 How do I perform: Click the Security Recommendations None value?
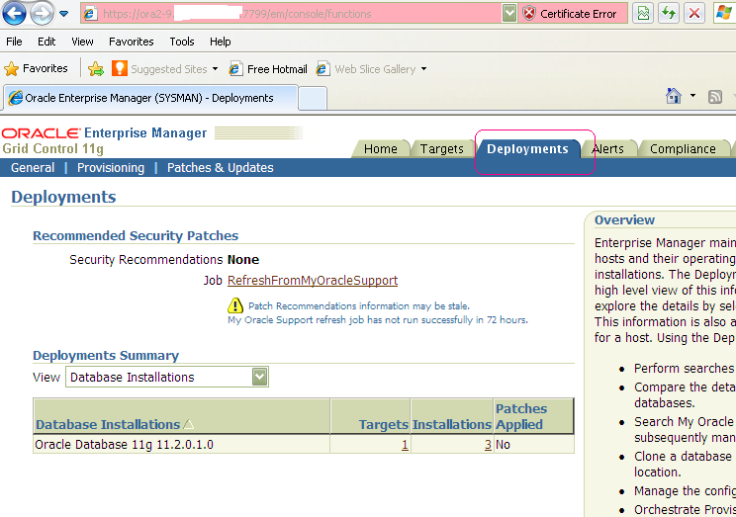coord(243,260)
